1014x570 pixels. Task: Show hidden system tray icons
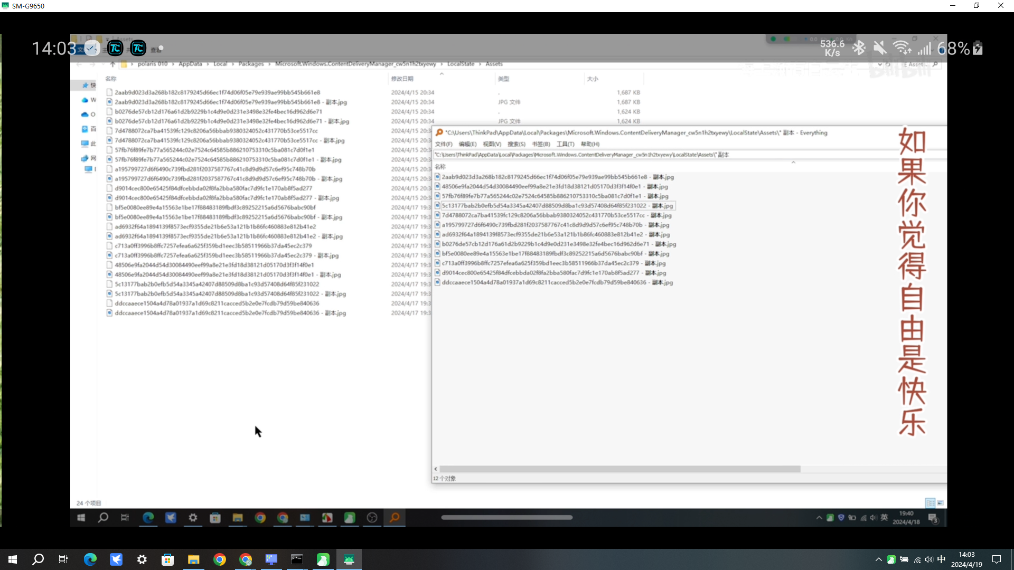[x=878, y=559]
